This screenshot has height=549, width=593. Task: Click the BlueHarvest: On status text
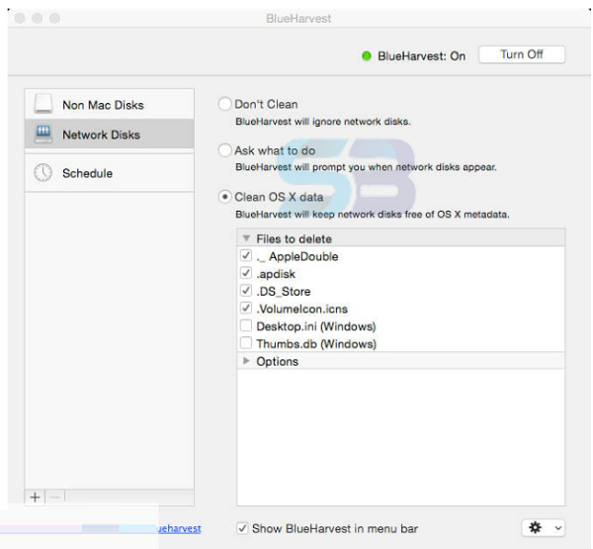pyautogui.click(x=422, y=56)
